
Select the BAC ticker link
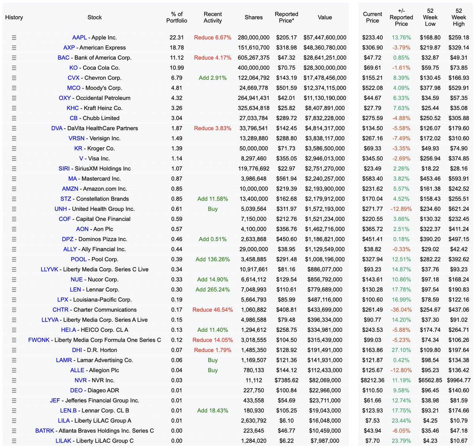tap(65, 57)
